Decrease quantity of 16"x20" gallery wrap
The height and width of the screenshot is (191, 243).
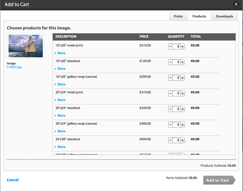[170, 78]
